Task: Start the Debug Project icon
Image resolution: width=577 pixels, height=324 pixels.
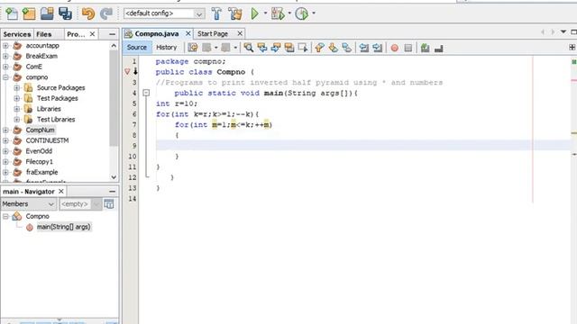Action: 278,13
